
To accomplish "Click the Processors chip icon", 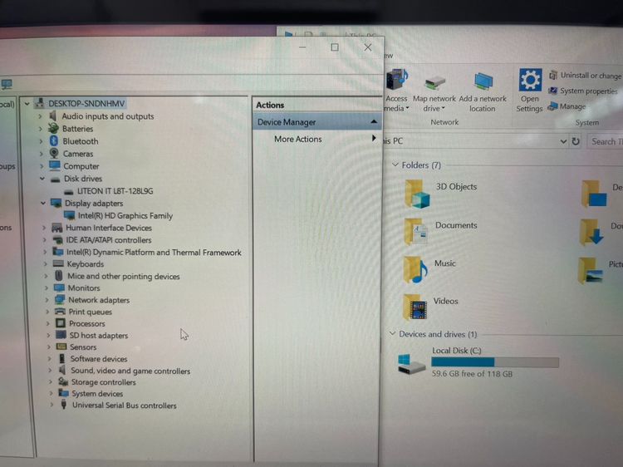I will (61, 323).
